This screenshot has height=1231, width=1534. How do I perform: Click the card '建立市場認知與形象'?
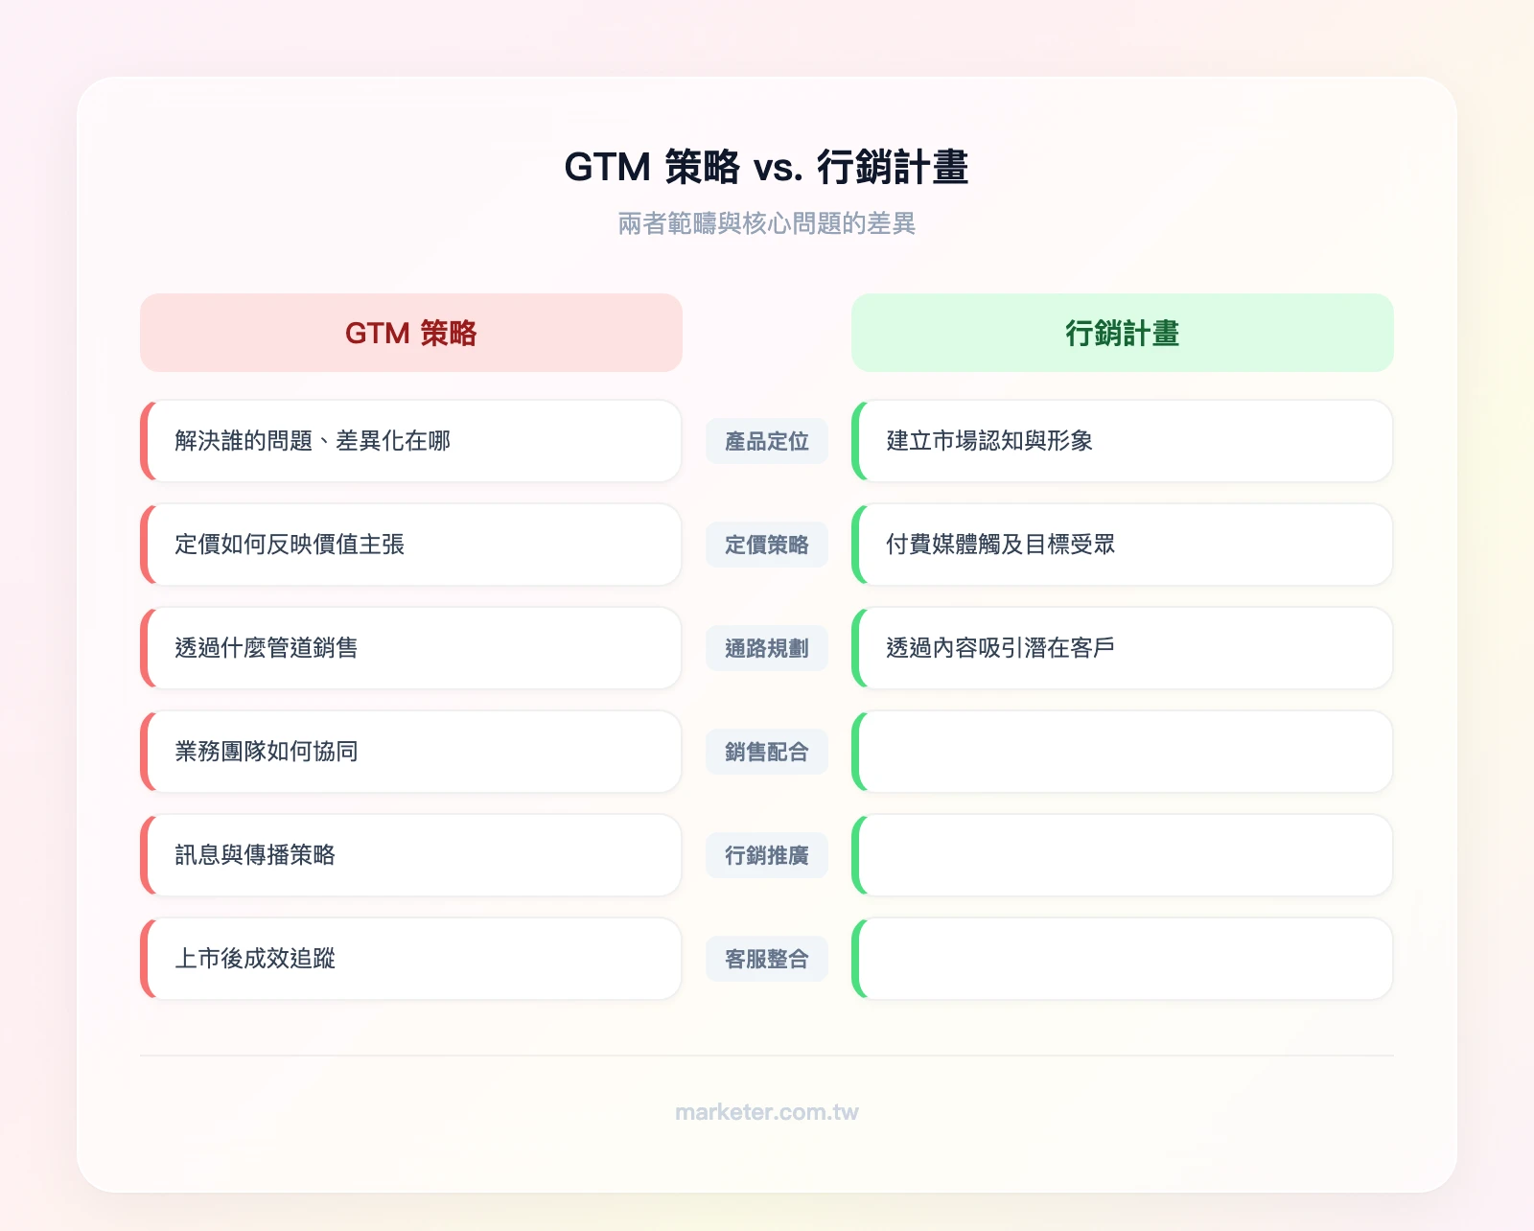coord(1122,441)
